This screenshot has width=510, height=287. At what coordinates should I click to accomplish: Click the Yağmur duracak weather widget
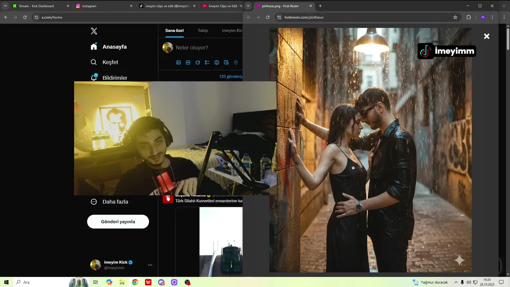[x=430, y=282]
